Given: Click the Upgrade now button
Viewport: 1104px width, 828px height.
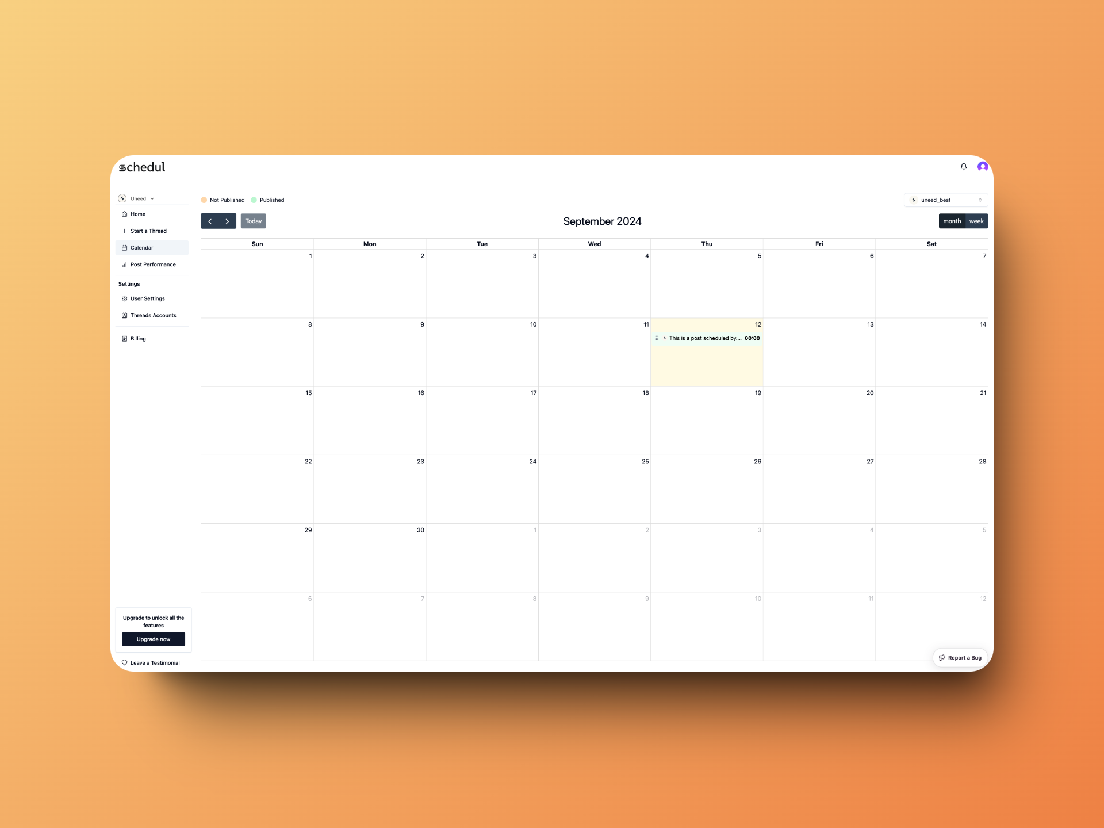Looking at the screenshot, I should pyautogui.click(x=153, y=639).
